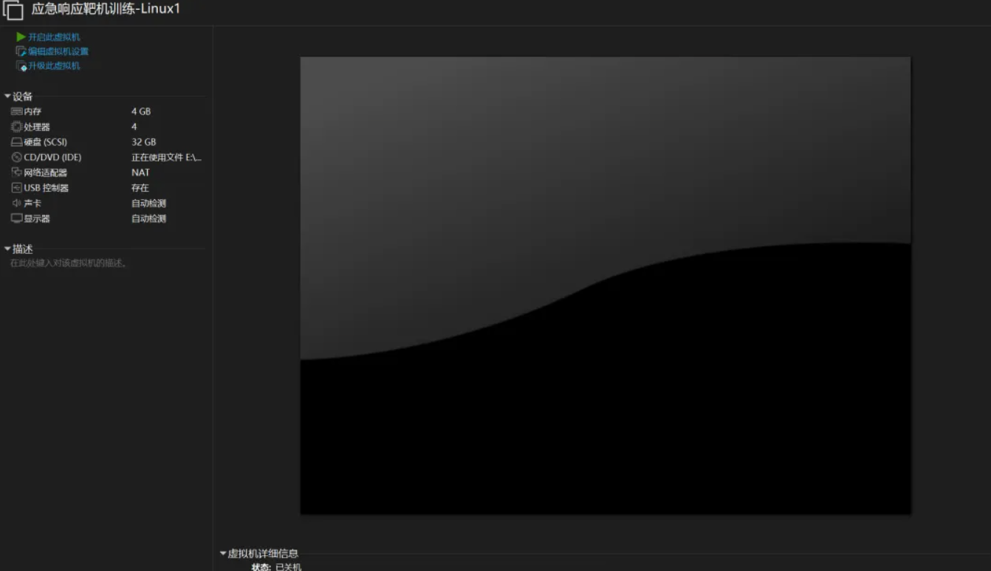Click the sound card (声卡) speaker icon
The height and width of the screenshot is (571, 991).
coord(16,203)
